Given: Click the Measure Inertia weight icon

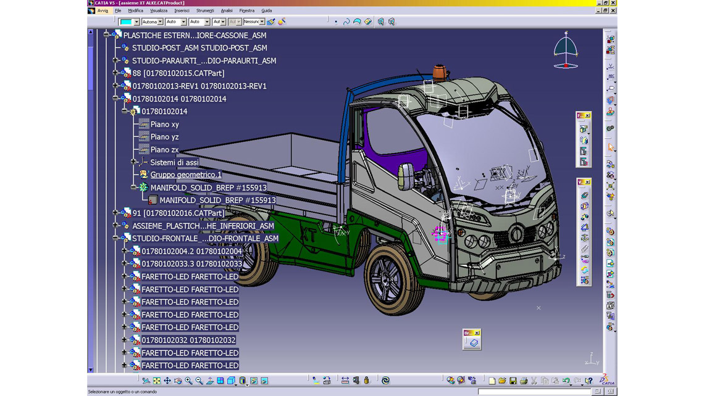Looking at the screenshot, I should tap(366, 381).
